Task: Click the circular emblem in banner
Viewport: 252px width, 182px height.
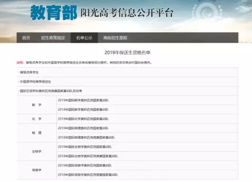Action: pos(207,12)
